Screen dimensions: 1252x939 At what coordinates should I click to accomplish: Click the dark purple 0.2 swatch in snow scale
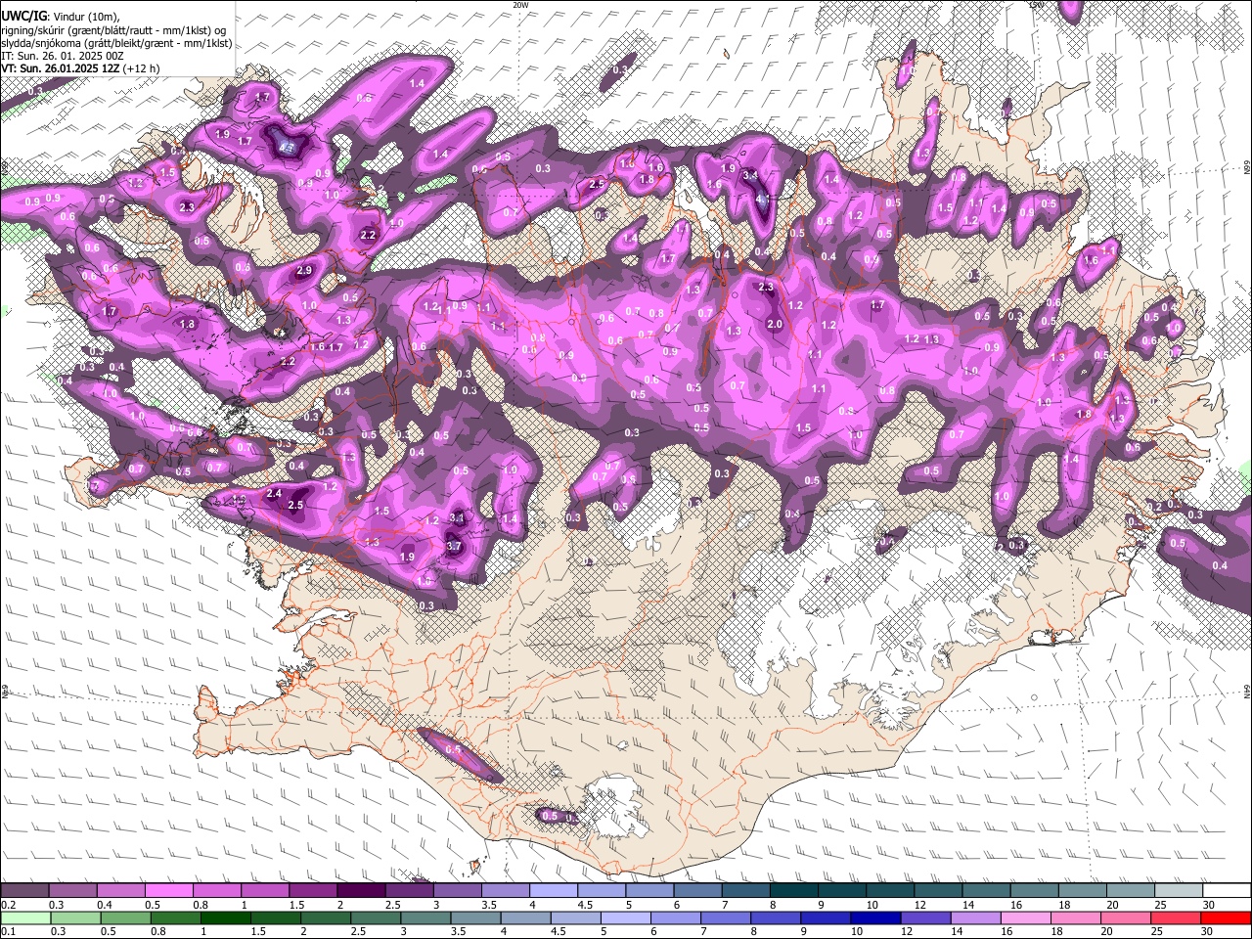pos(24,891)
